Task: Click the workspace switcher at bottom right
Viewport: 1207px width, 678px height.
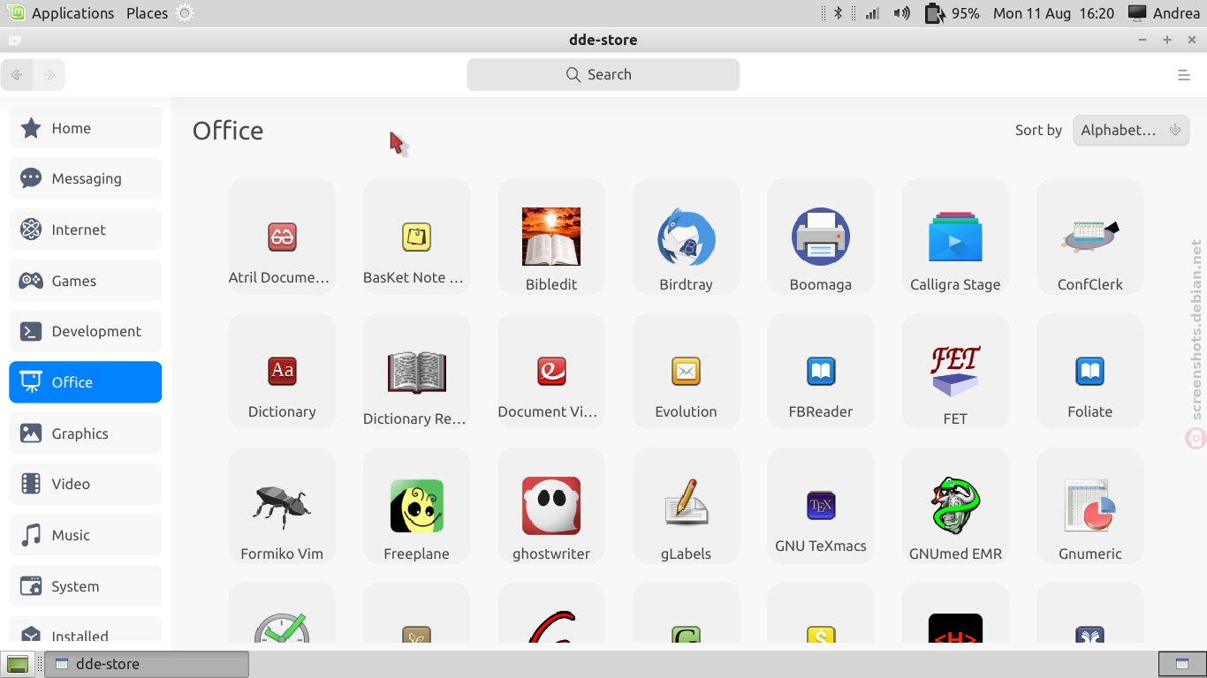Action: (1181, 664)
